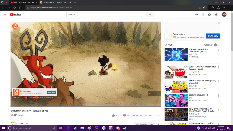233x131 pixels.
Task: Refresh the page
Action: pos(15,8)
